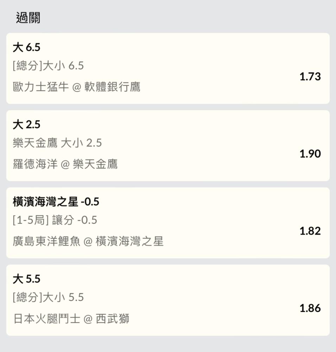Screen dimensions: 336x352
Task: Tap 廣島東洋鯉魚 @ 橫濱海灣之星 matchup
Action: tap(88, 241)
